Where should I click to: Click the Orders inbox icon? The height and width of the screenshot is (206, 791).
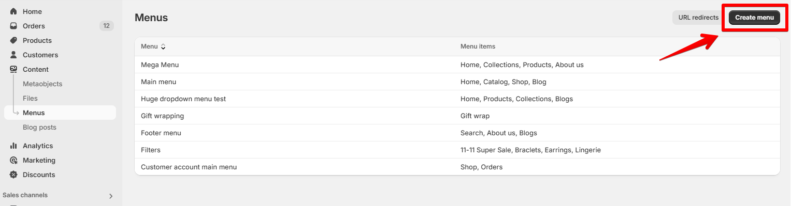[x=13, y=26]
